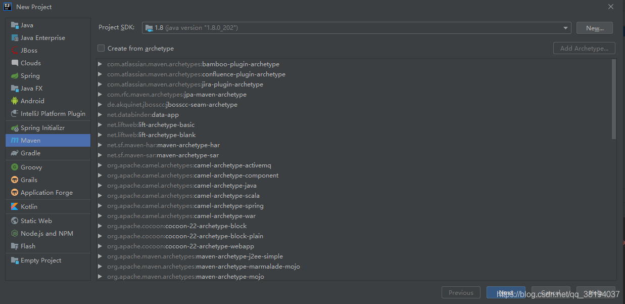Select camel-archetype-spring row
625x304 pixels.
[x=354, y=206]
